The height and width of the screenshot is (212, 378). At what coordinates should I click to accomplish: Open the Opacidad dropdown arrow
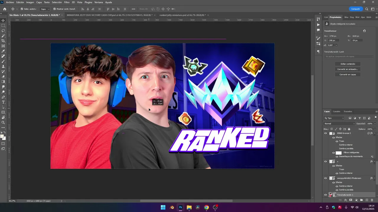375,124
